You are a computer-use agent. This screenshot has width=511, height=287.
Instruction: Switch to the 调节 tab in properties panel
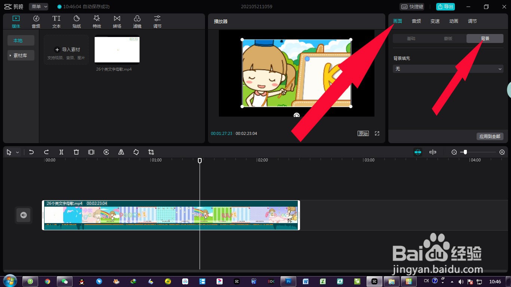[x=472, y=21]
